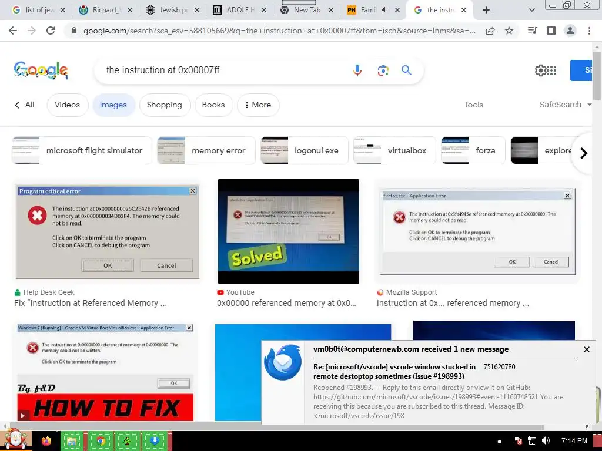Select the Books filter

[213, 105]
